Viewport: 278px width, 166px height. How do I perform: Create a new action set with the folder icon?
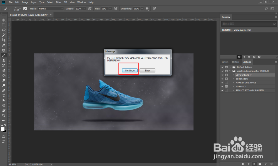260,164
